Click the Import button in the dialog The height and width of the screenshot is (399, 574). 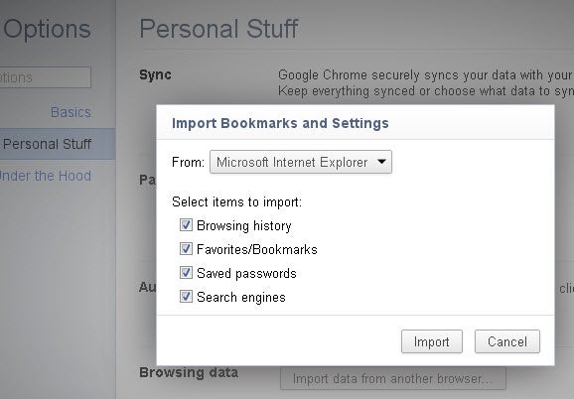[432, 341]
